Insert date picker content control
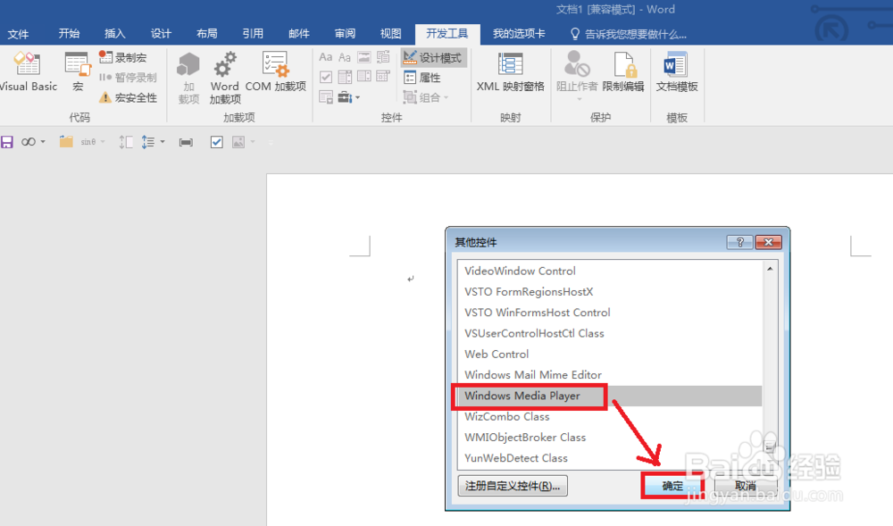This screenshot has width=893, height=526. [383, 77]
